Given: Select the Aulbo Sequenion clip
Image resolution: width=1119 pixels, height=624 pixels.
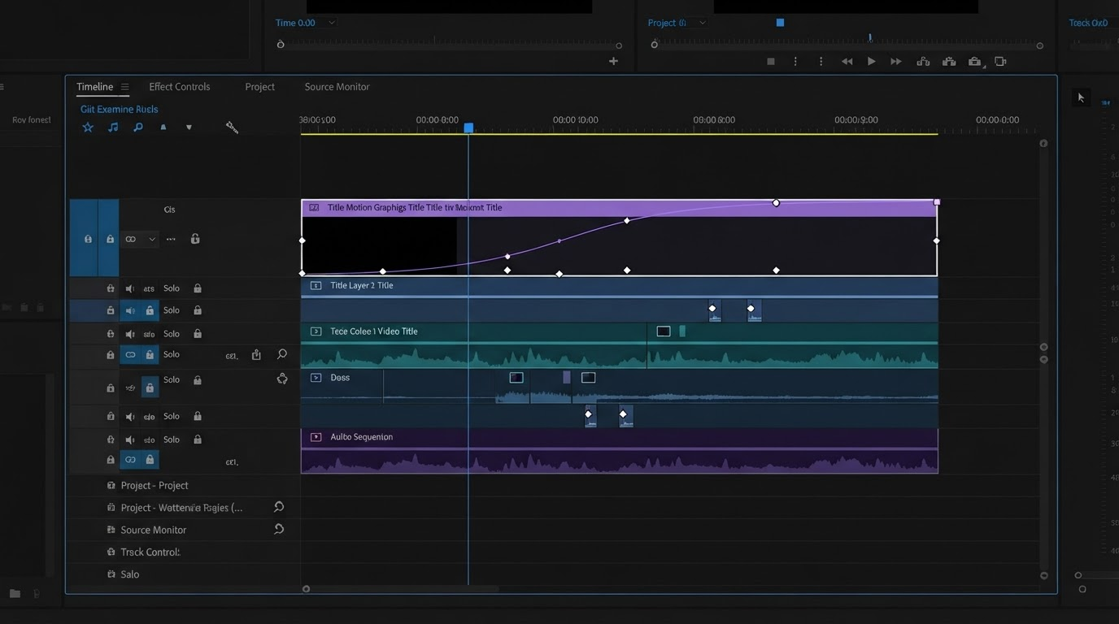Looking at the screenshot, I should point(619,451).
